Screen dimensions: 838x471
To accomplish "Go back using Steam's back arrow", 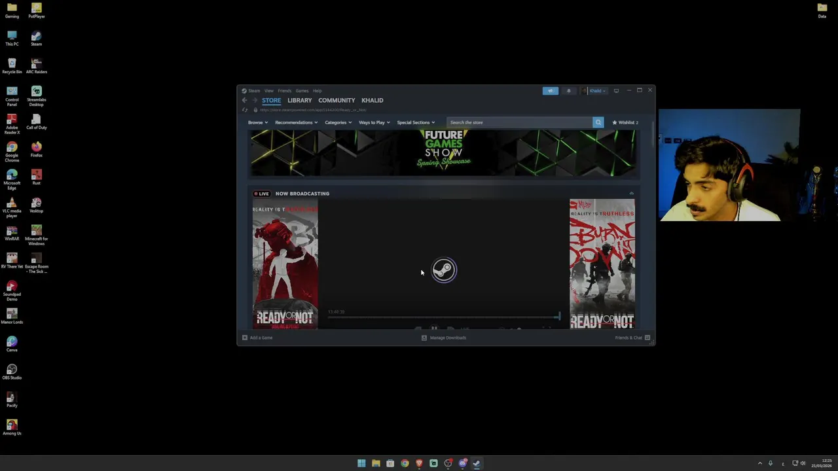I will tap(244, 100).
